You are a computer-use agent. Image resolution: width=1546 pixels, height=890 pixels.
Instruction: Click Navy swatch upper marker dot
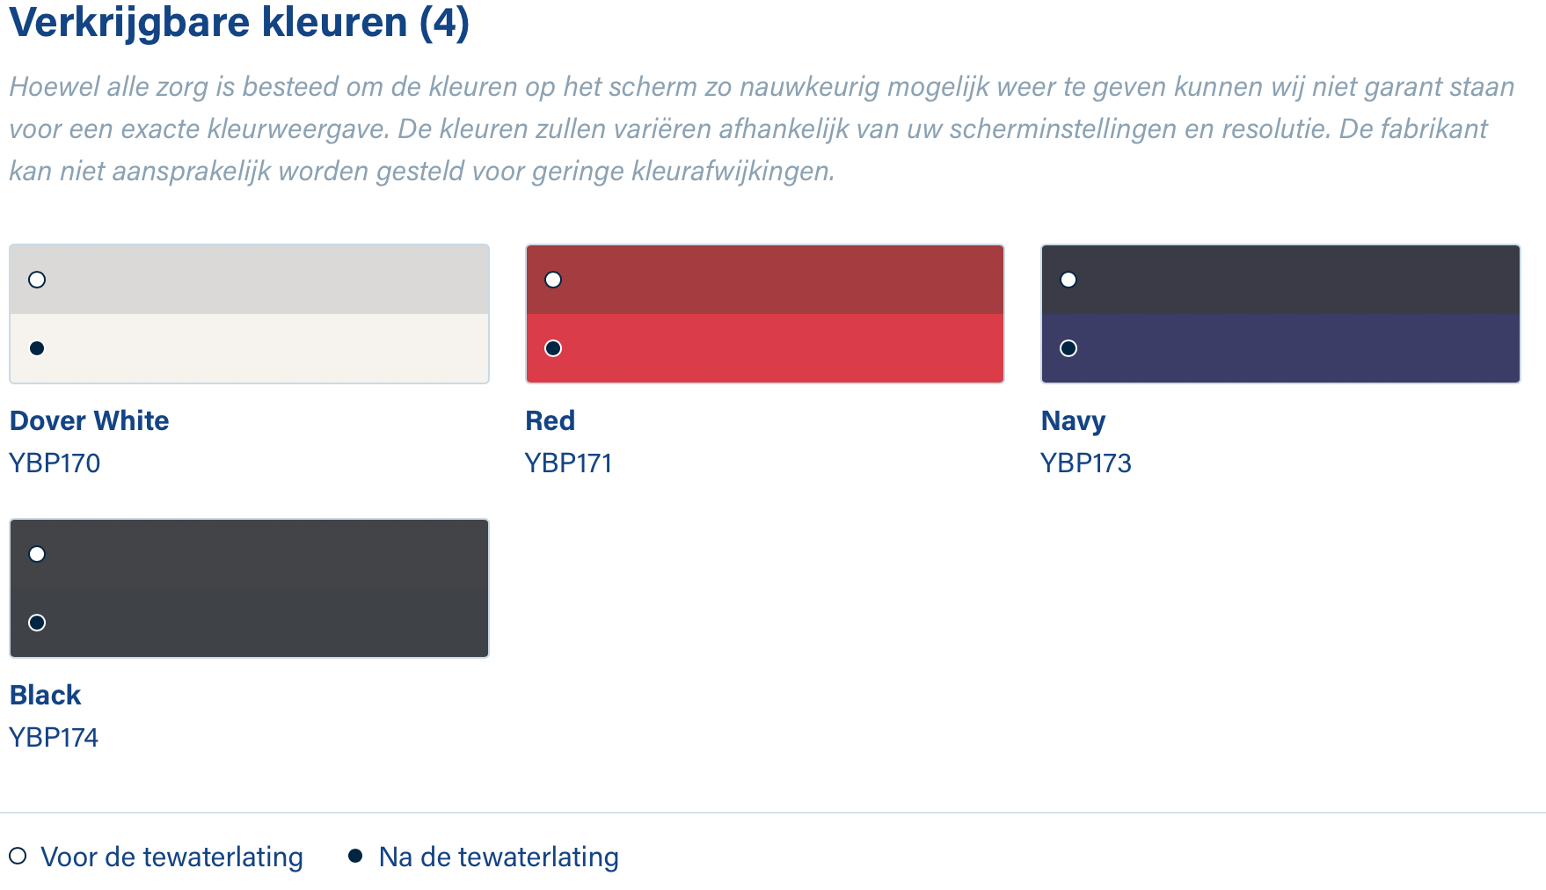[x=1068, y=280]
